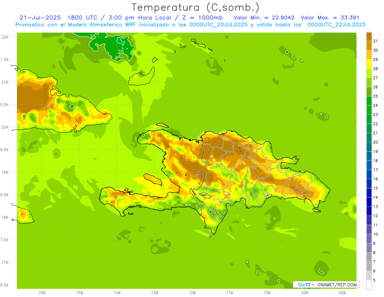The width and height of the screenshot is (384, 297).
Task: Click the color bar label '10'
Action: (x=376, y=234)
